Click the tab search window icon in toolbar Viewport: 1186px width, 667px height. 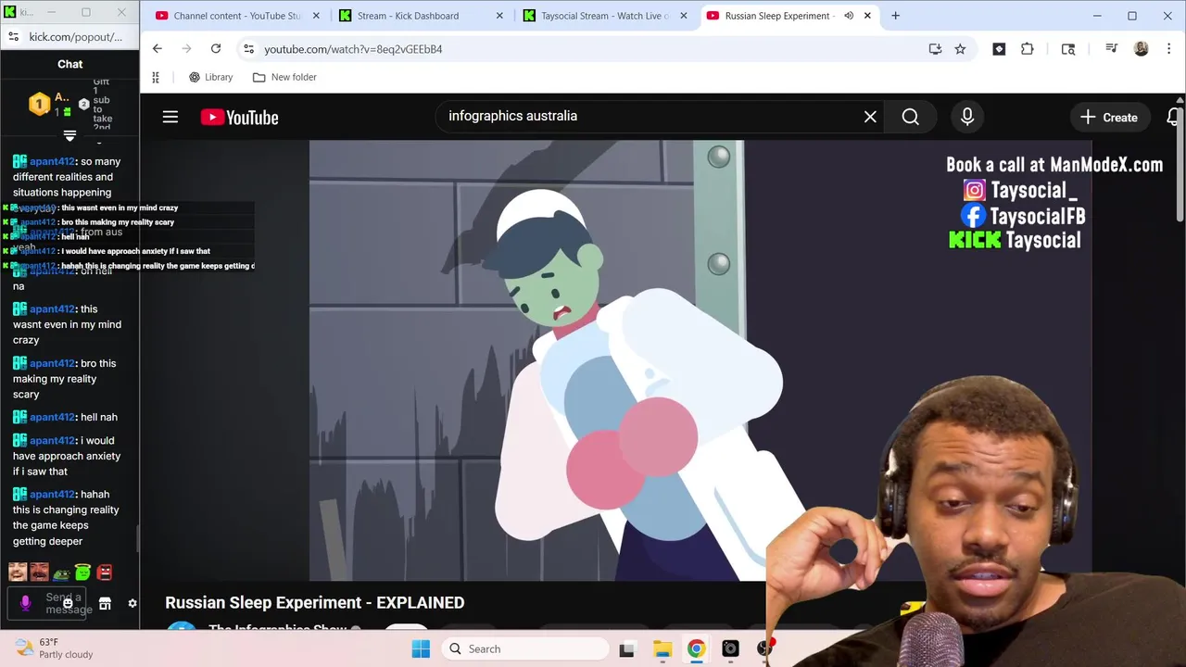1068,49
